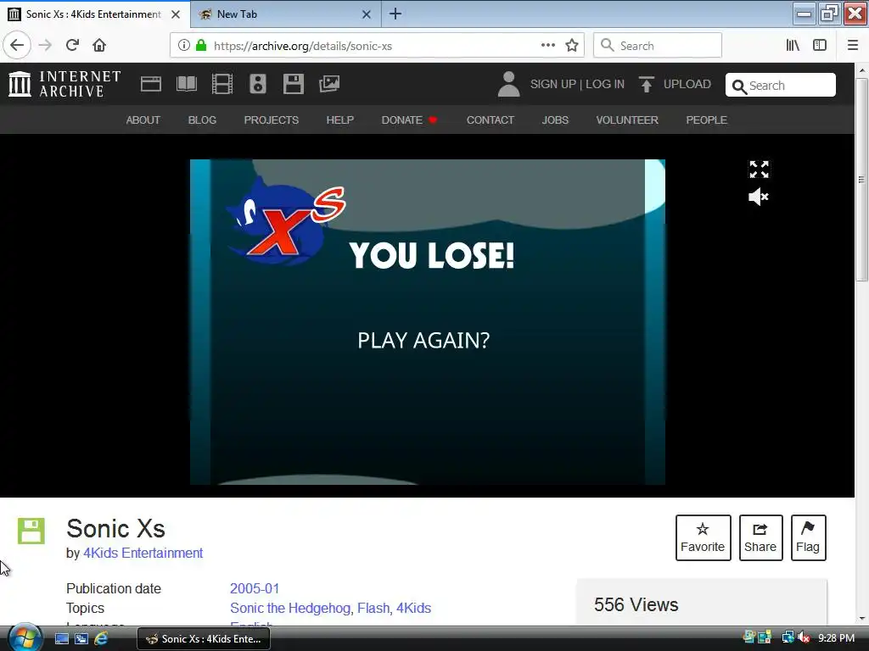The image size is (869, 651).
Task: Launch Internet Explorer from quick launch
Action: (101, 639)
